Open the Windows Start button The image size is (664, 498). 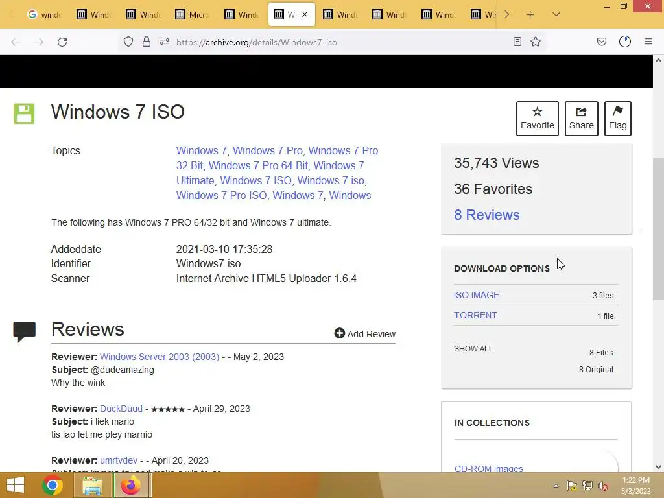click(x=16, y=485)
